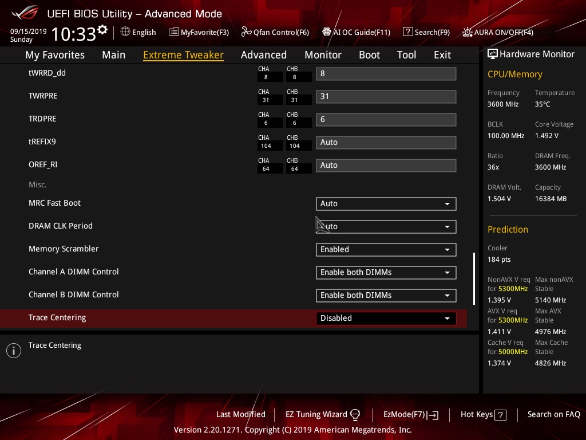
Task: Switch to EzMode(F7)
Action: pos(411,415)
